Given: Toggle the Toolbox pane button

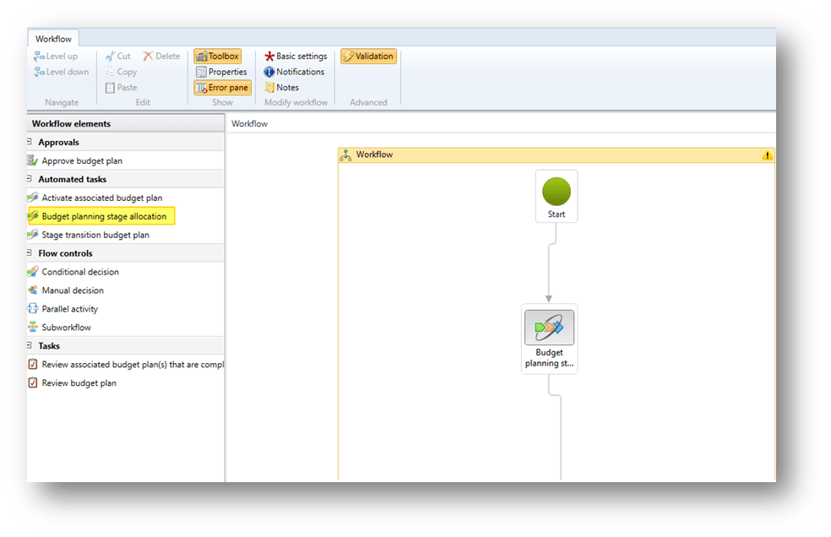Looking at the screenshot, I should click(x=218, y=57).
